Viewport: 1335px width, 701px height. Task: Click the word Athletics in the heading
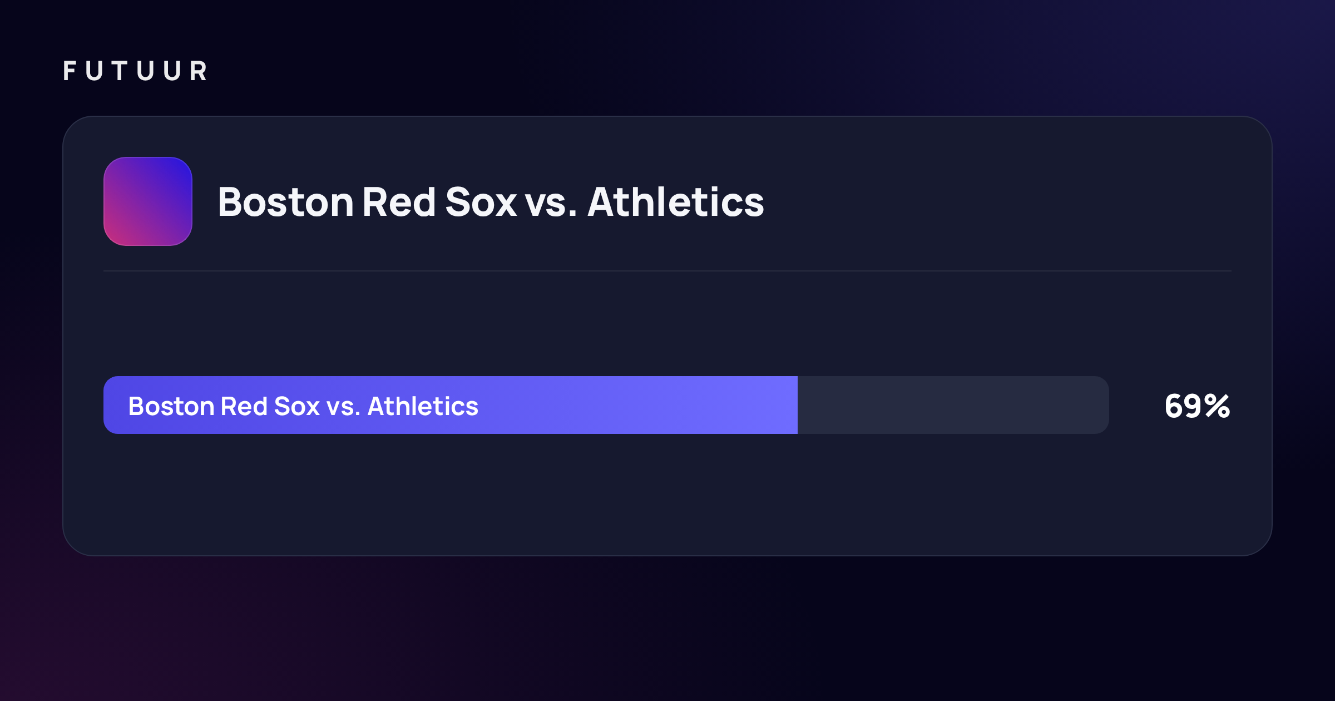[x=676, y=202]
